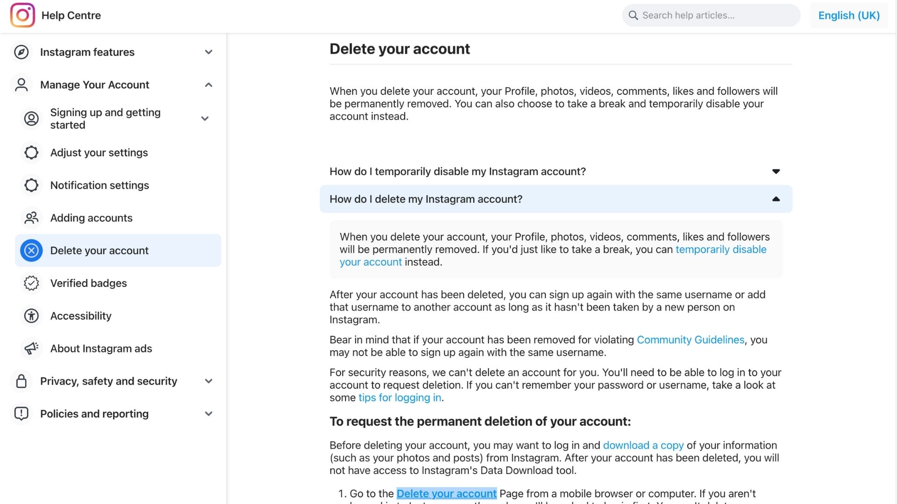897x504 pixels.
Task: Click the compass icon for Instagram features
Action: [x=21, y=52]
